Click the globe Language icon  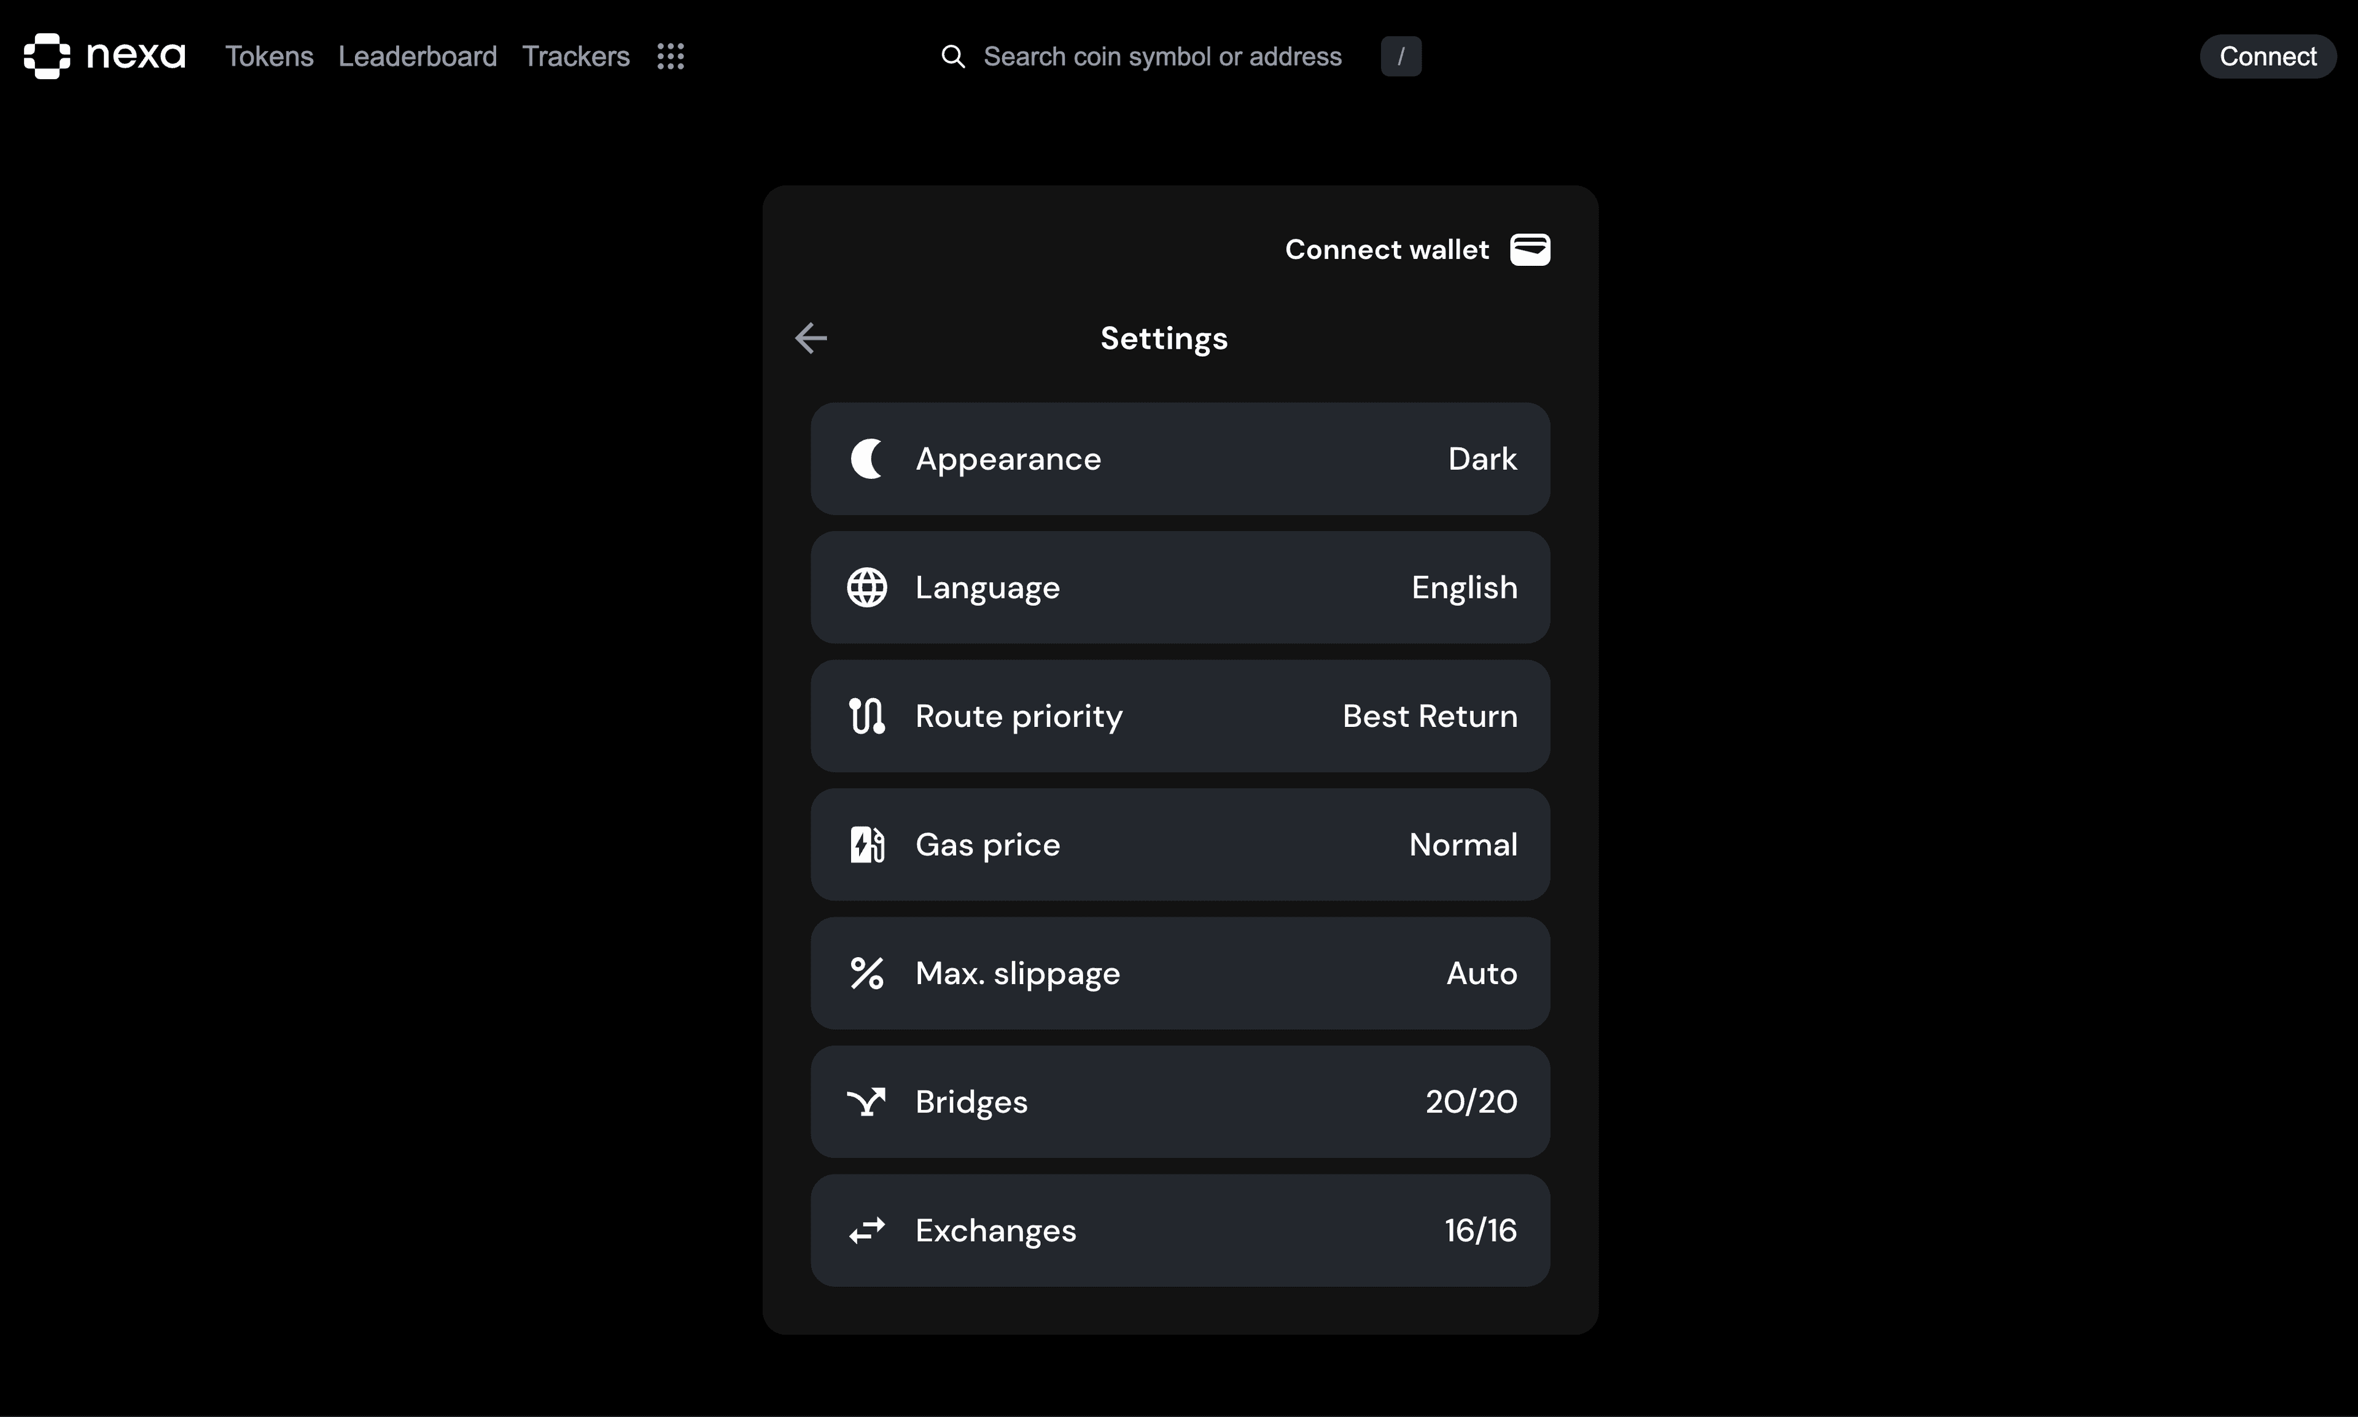pyautogui.click(x=867, y=587)
